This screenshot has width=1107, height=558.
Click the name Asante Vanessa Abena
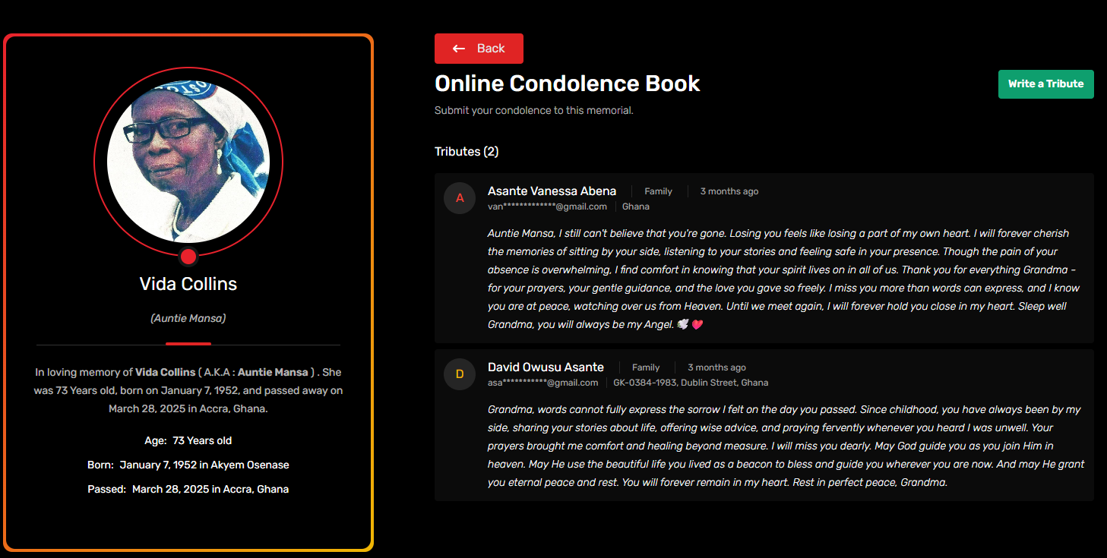[x=552, y=191]
